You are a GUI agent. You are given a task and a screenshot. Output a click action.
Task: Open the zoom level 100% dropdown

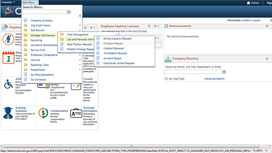click(x=266, y=150)
